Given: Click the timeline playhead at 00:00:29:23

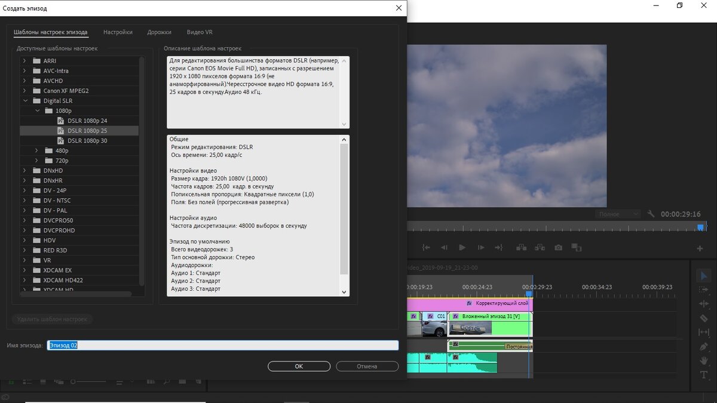Looking at the screenshot, I should point(529,293).
